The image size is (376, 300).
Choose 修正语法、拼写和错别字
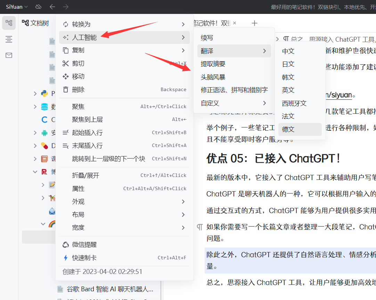(234, 90)
